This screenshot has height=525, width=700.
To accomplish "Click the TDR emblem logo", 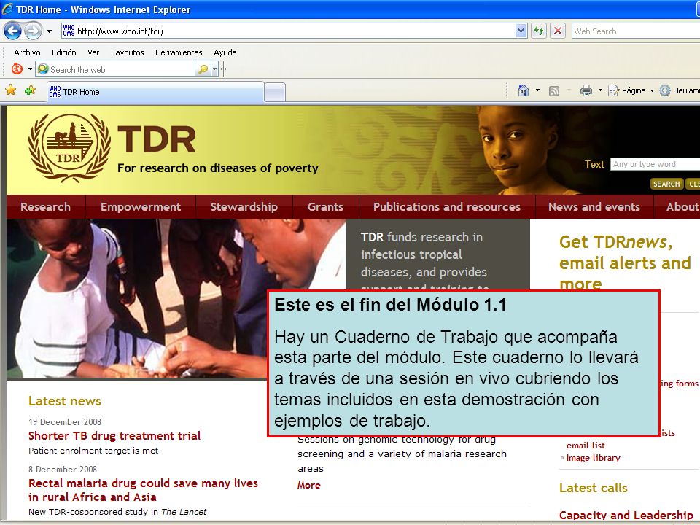I will [69, 147].
